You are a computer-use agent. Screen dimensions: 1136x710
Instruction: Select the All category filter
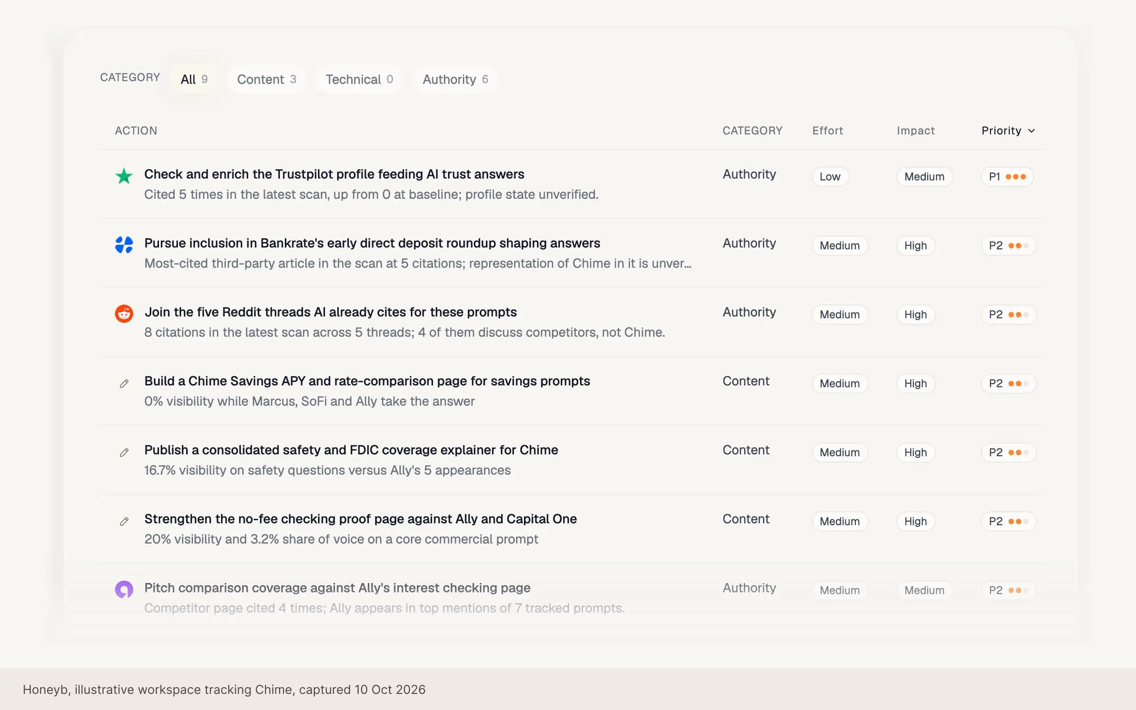194,79
